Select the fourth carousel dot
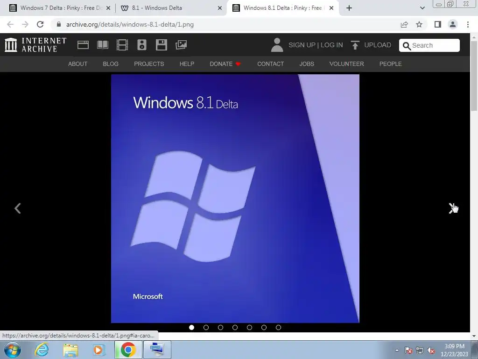This screenshot has width=478, height=359. point(235,327)
